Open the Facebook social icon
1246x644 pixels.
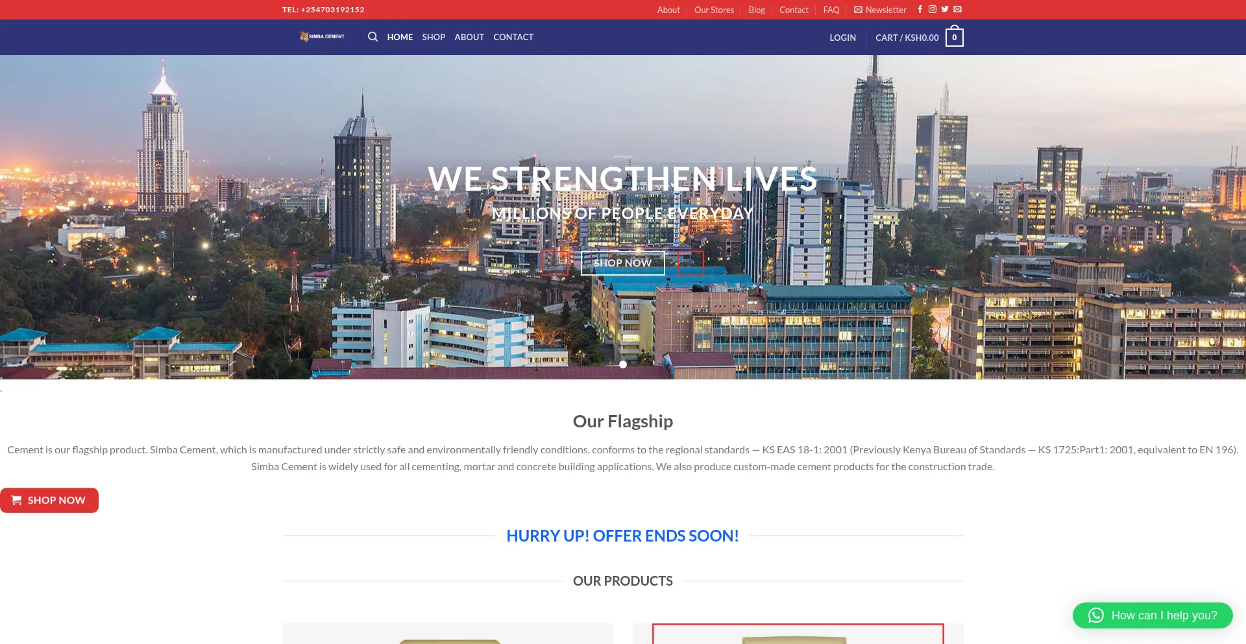[920, 9]
